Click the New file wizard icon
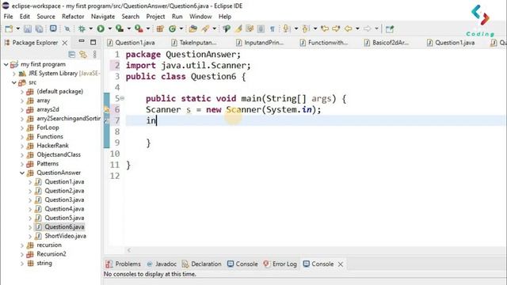Viewport: 507px width, 285px height. [9, 28]
